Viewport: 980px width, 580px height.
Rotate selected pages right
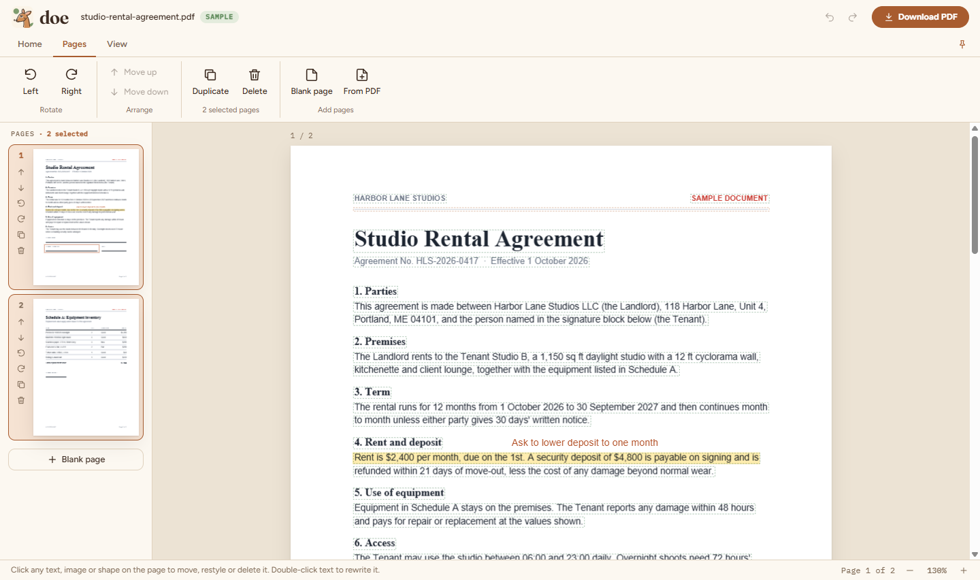tap(71, 82)
